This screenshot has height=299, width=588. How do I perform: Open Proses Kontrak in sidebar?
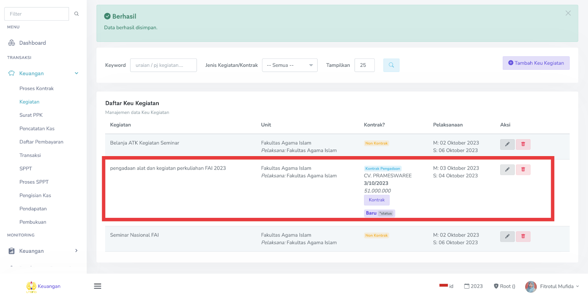pos(36,89)
